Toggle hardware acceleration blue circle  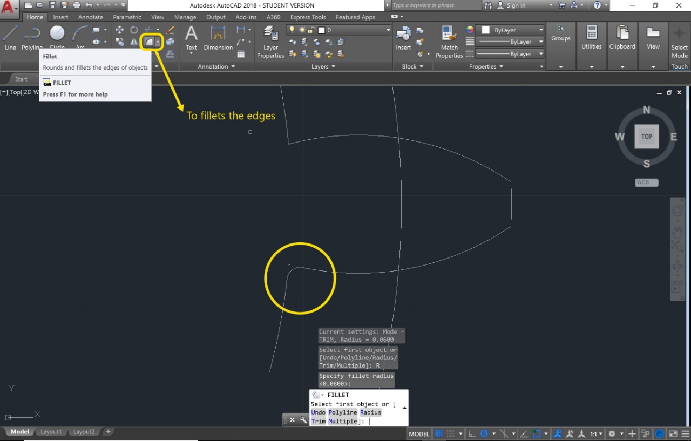pos(660,433)
